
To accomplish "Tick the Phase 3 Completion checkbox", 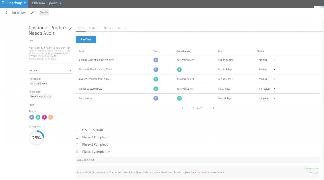I will click(77, 137).
